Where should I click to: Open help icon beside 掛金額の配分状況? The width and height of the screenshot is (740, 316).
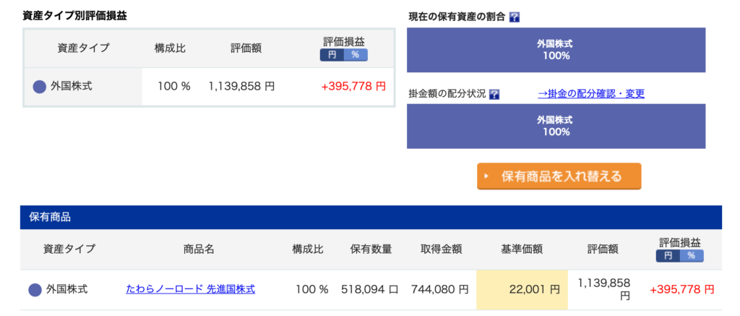(x=494, y=94)
